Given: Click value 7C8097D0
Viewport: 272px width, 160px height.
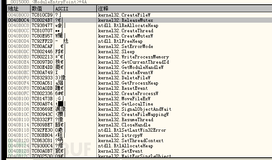Looking at the screenshot, I should [x=42, y=62].
